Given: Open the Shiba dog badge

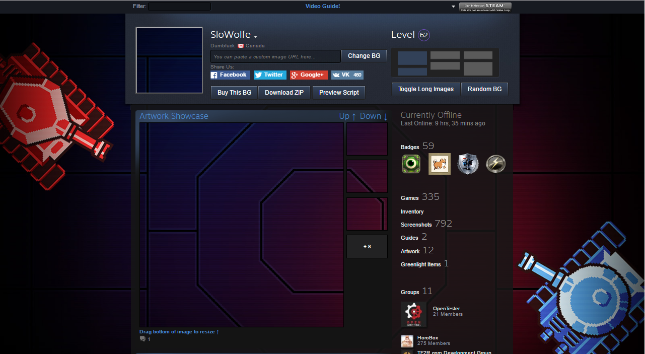Looking at the screenshot, I should click(440, 164).
